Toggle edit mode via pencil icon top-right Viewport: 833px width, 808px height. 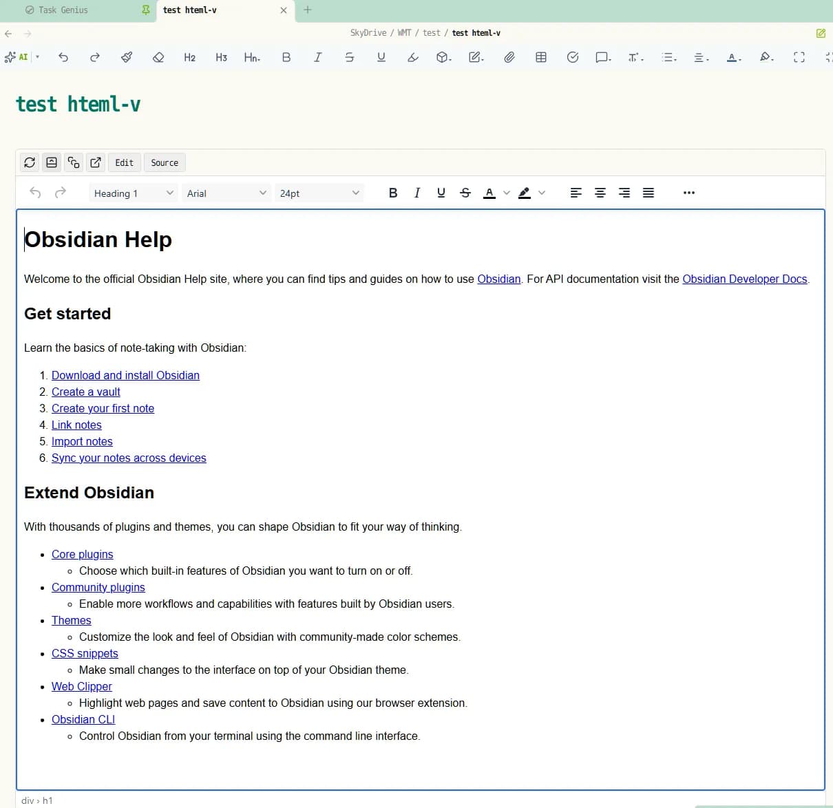821,33
